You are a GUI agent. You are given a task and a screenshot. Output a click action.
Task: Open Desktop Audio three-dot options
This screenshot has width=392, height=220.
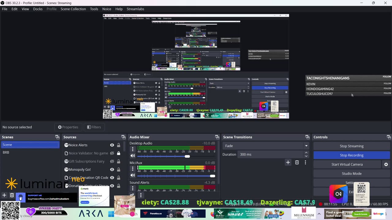point(133,149)
